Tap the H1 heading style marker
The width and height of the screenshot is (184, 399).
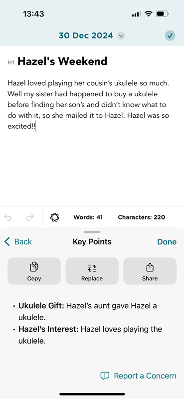tap(11, 62)
